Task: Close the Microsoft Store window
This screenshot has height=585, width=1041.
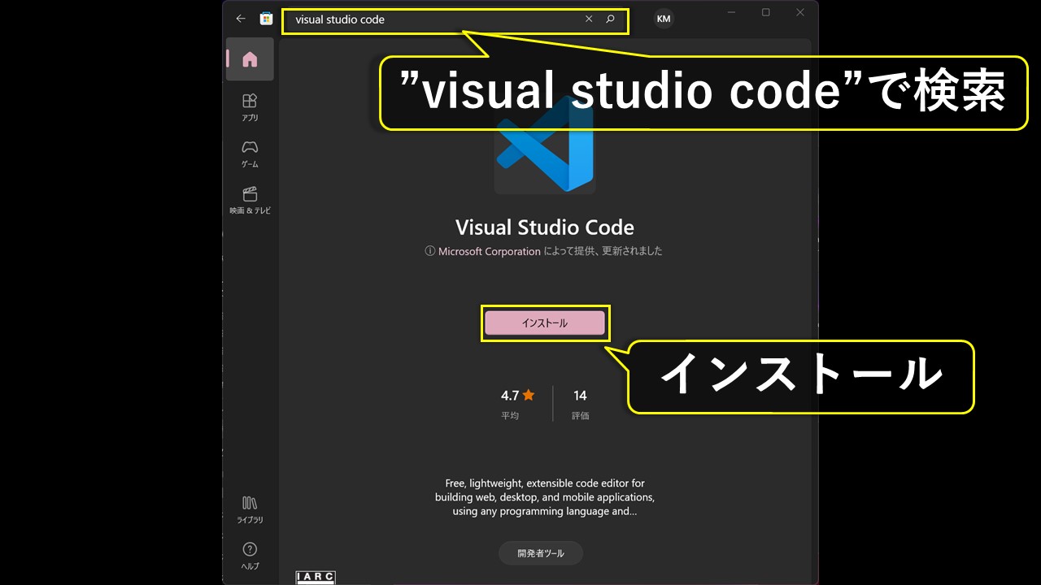Action: click(x=800, y=12)
